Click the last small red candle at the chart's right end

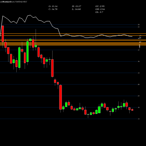[132, 110]
